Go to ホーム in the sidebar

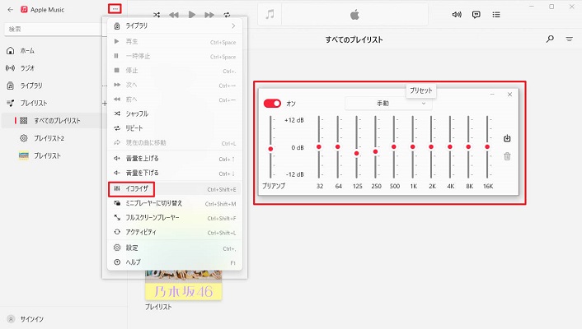[27, 51]
